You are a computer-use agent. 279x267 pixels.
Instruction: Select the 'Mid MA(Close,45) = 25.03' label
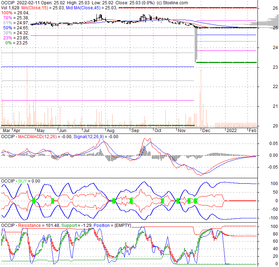(x=91, y=8)
